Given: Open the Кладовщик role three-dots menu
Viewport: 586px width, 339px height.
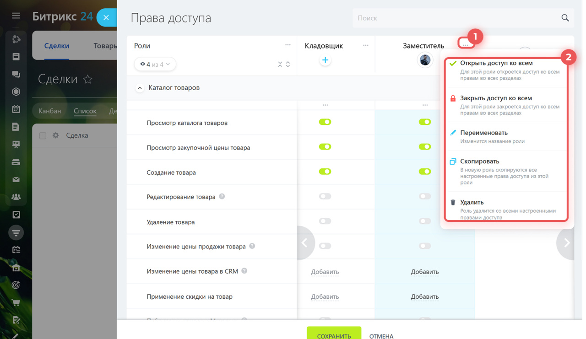Looking at the screenshot, I should click(x=366, y=45).
